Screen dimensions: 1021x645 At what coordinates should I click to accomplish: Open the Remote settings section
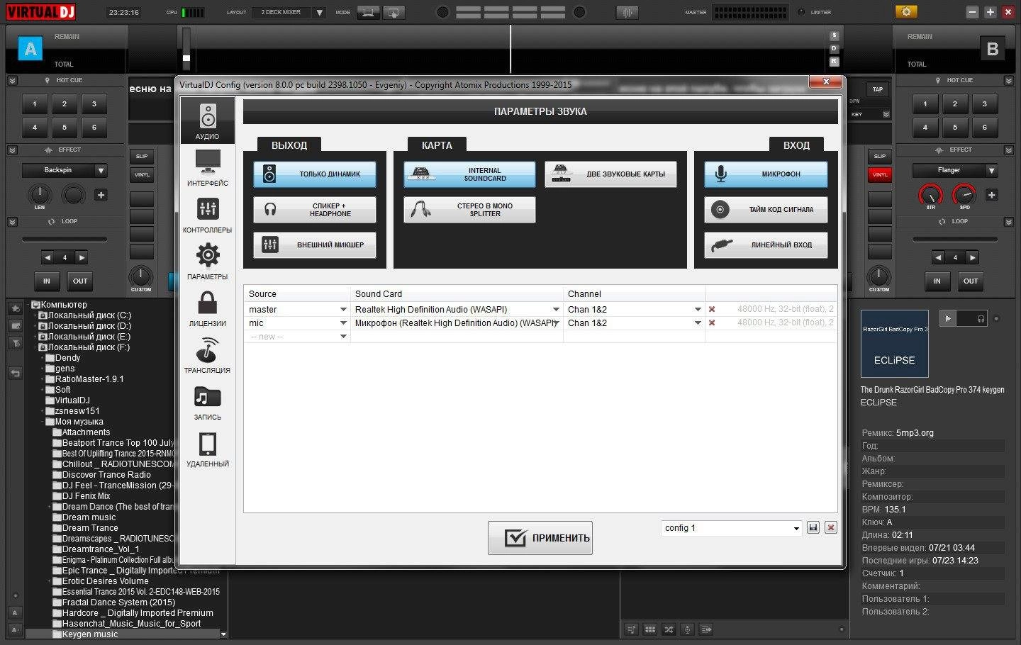[207, 449]
